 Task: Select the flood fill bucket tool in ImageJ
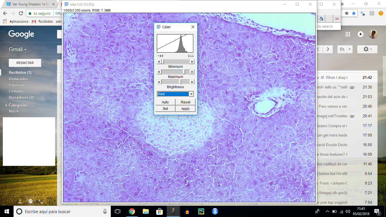[x=321, y=19]
